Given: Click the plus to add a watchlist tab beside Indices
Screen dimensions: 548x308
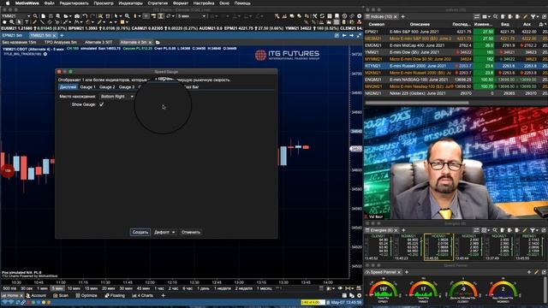Looking at the screenshot, I should pyautogui.click(x=403, y=16).
